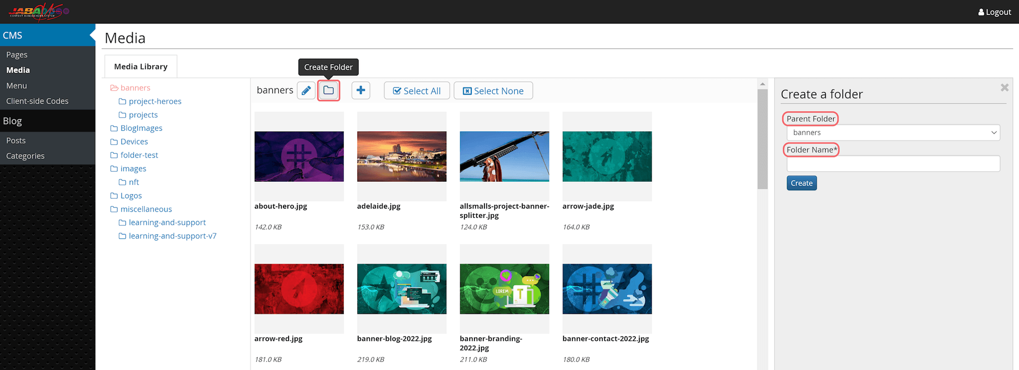Click the banner-contact-2022.jpg file name
Image resolution: width=1019 pixels, height=370 pixels.
coord(606,339)
